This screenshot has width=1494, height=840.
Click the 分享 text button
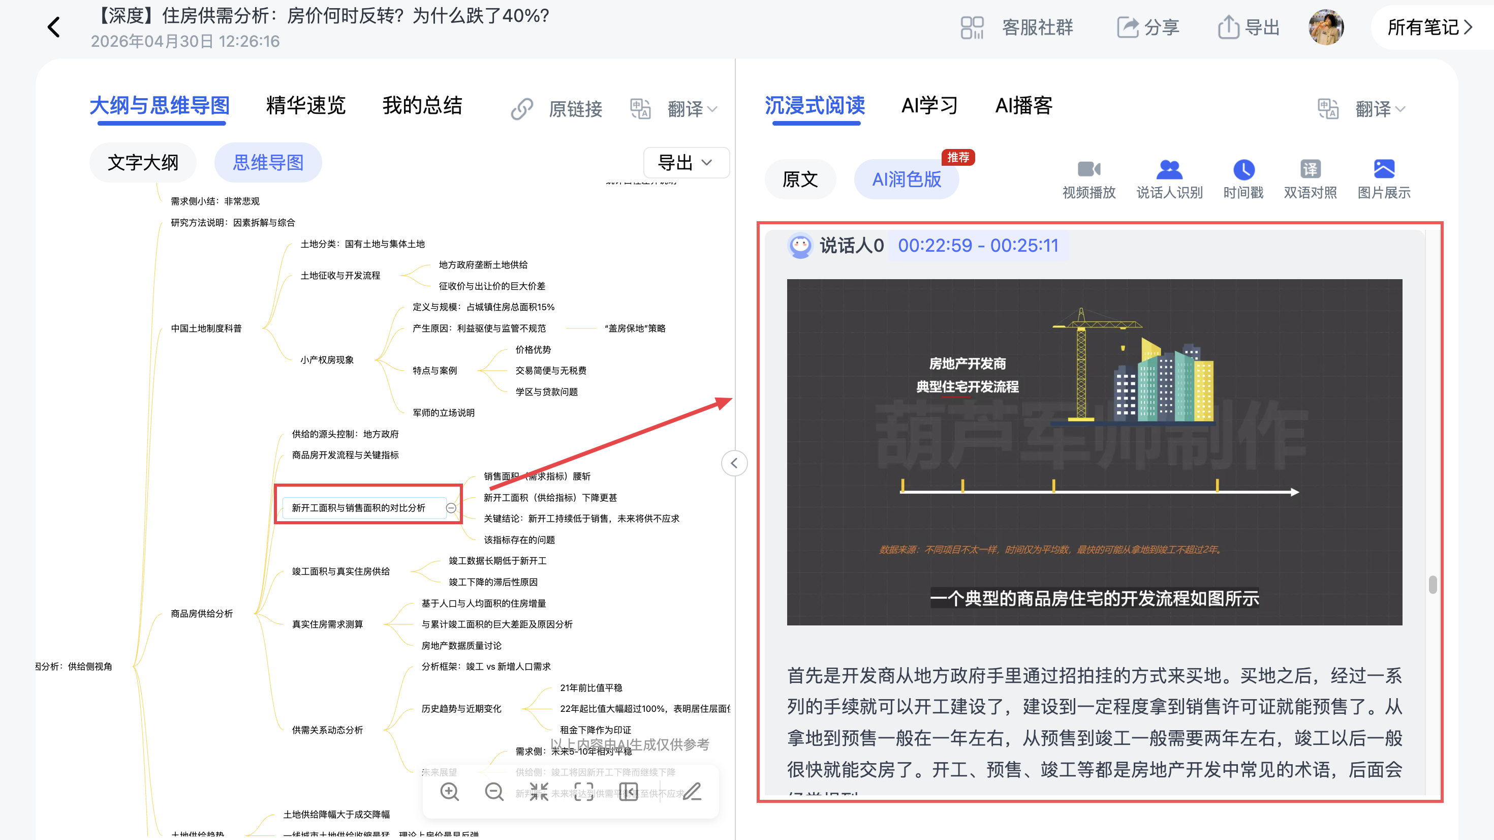click(x=1162, y=27)
